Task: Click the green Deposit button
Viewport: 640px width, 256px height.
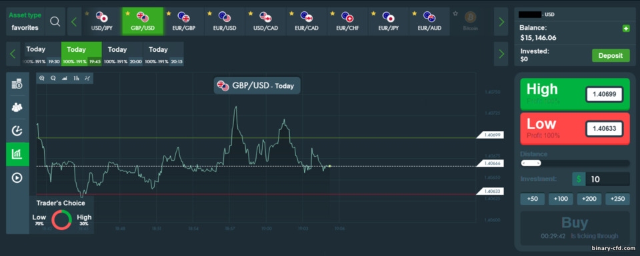Action: click(611, 56)
